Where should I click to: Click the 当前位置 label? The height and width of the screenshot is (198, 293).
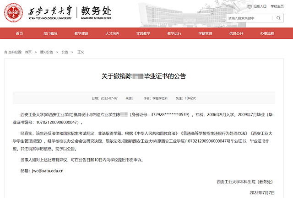[x=15, y=52]
